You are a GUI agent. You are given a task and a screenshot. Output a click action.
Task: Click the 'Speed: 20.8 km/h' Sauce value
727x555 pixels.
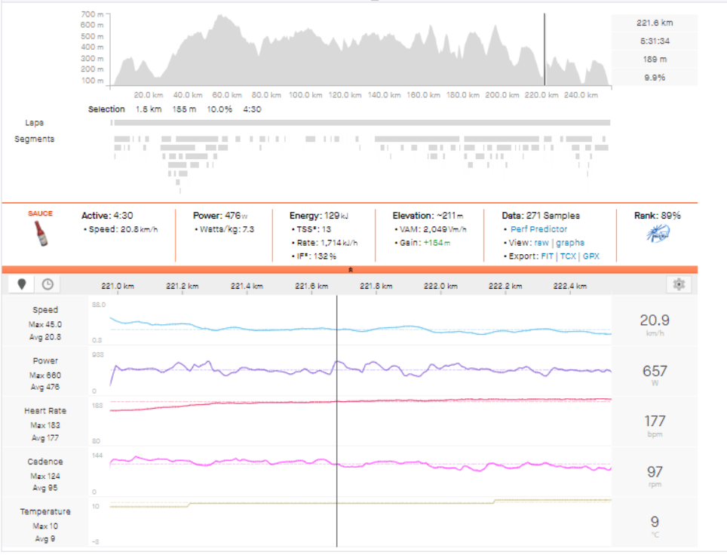[x=123, y=229]
